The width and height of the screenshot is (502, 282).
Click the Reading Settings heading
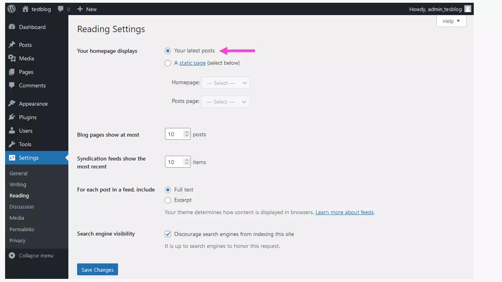click(111, 29)
